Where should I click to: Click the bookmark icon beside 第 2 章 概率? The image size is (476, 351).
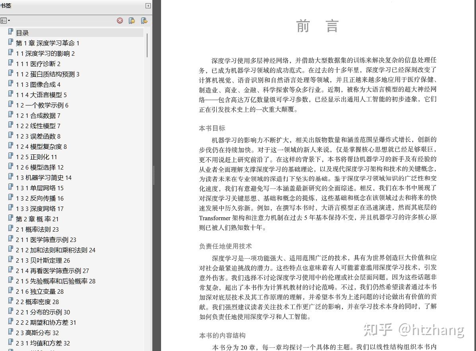pyautogui.click(x=10, y=219)
